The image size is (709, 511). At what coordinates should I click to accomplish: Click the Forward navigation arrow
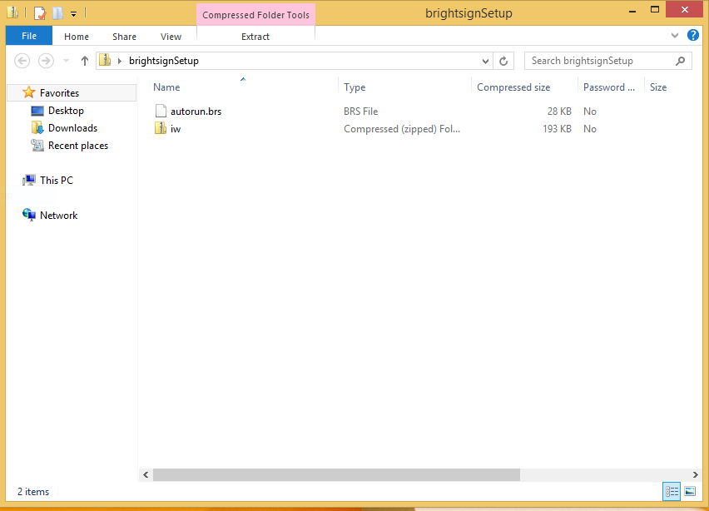coord(46,61)
